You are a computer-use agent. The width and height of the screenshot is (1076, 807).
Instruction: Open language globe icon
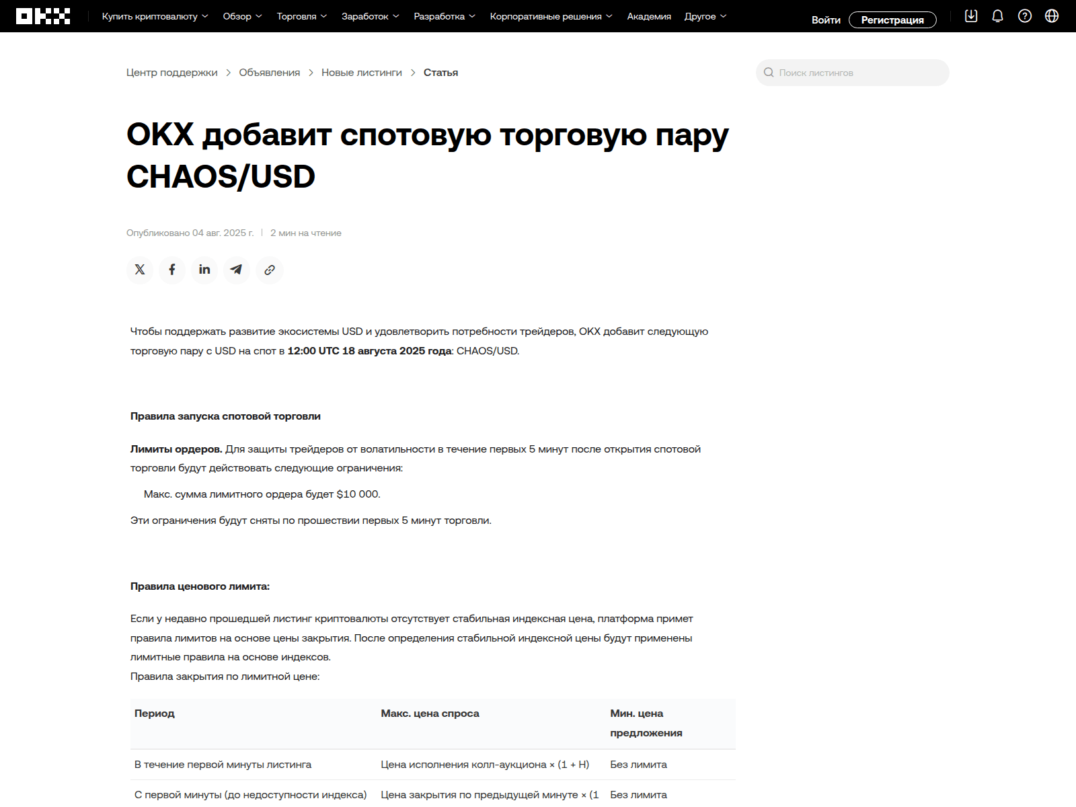pyautogui.click(x=1052, y=16)
